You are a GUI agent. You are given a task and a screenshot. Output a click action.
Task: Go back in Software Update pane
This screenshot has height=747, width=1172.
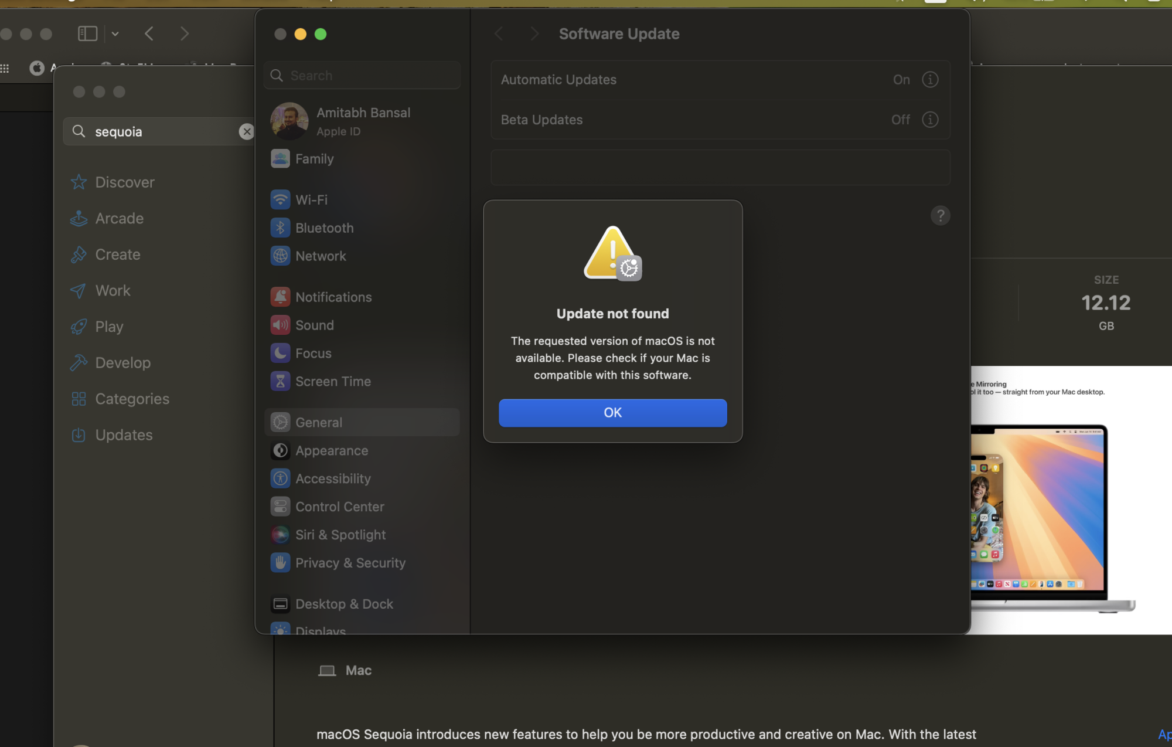499,34
